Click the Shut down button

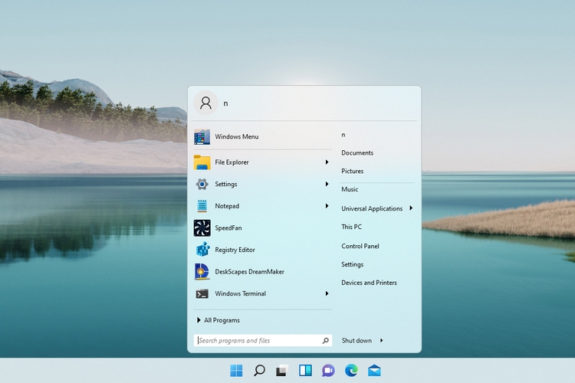[356, 340]
